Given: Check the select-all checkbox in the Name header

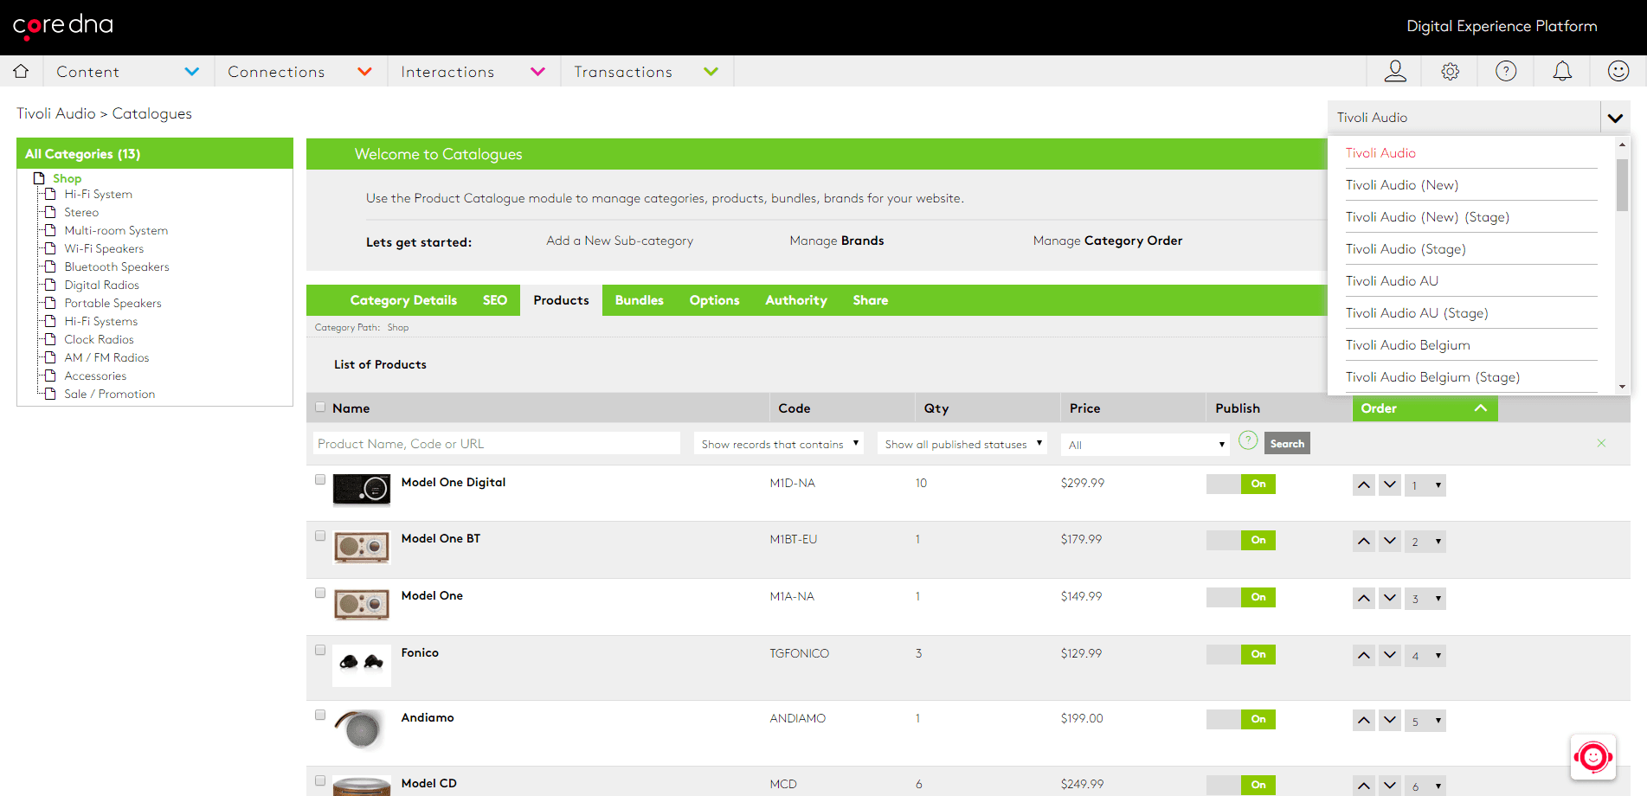Looking at the screenshot, I should (320, 407).
